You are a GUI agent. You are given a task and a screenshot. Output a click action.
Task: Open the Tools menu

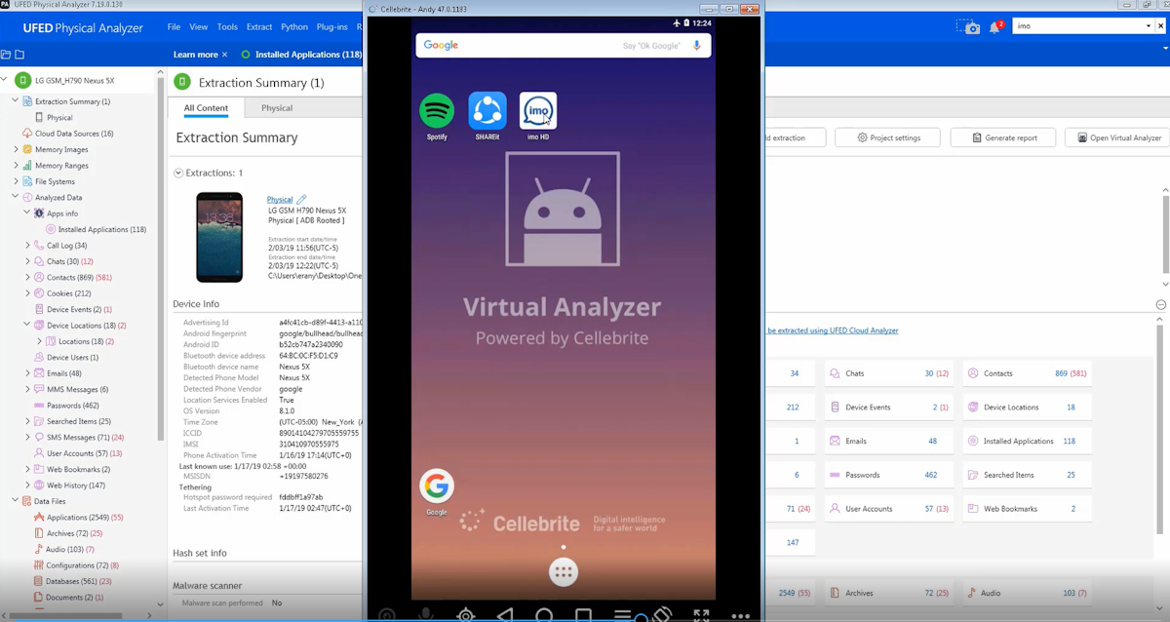pyautogui.click(x=227, y=27)
